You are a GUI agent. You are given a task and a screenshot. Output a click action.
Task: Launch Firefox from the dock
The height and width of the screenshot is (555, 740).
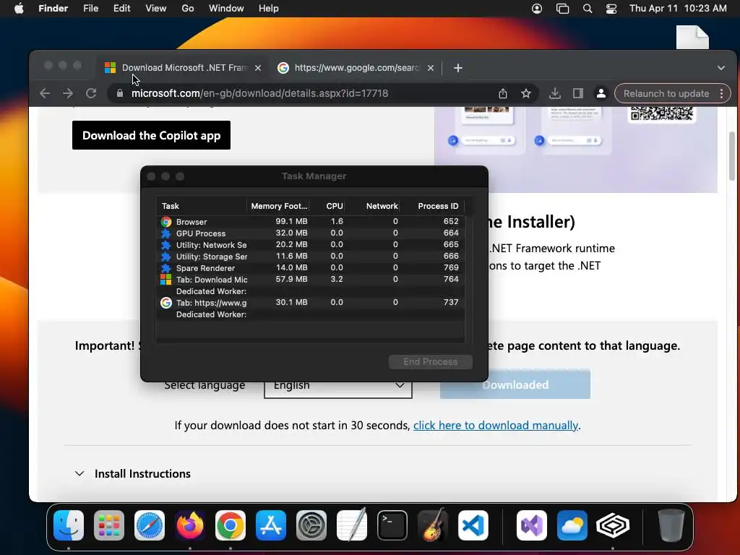[190, 525]
